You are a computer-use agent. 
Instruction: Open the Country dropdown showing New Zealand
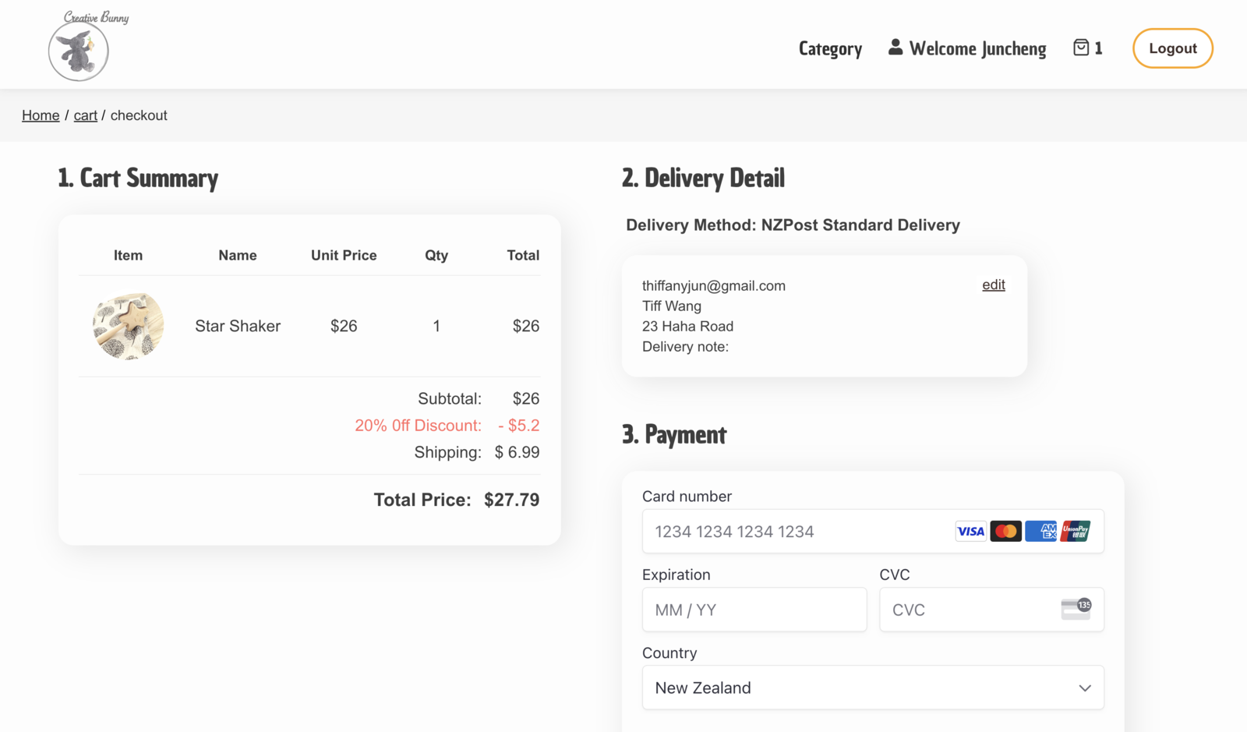(857, 688)
